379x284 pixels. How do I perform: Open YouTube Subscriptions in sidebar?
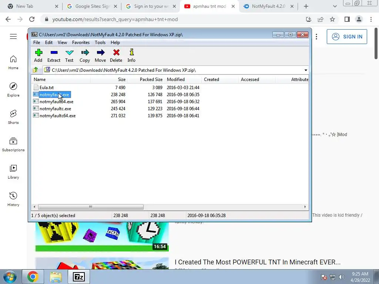[13, 145]
